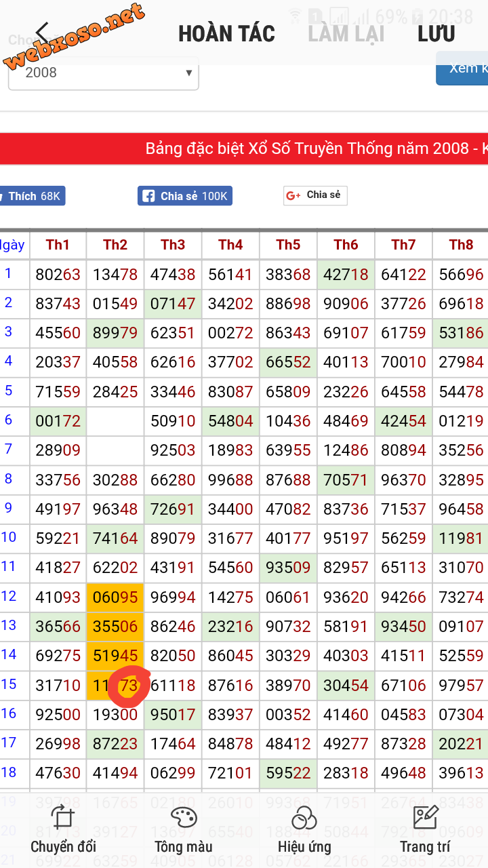The width and height of the screenshot is (488, 868).
Task: Expand the 2008 year dropdown
Action: click(x=103, y=73)
